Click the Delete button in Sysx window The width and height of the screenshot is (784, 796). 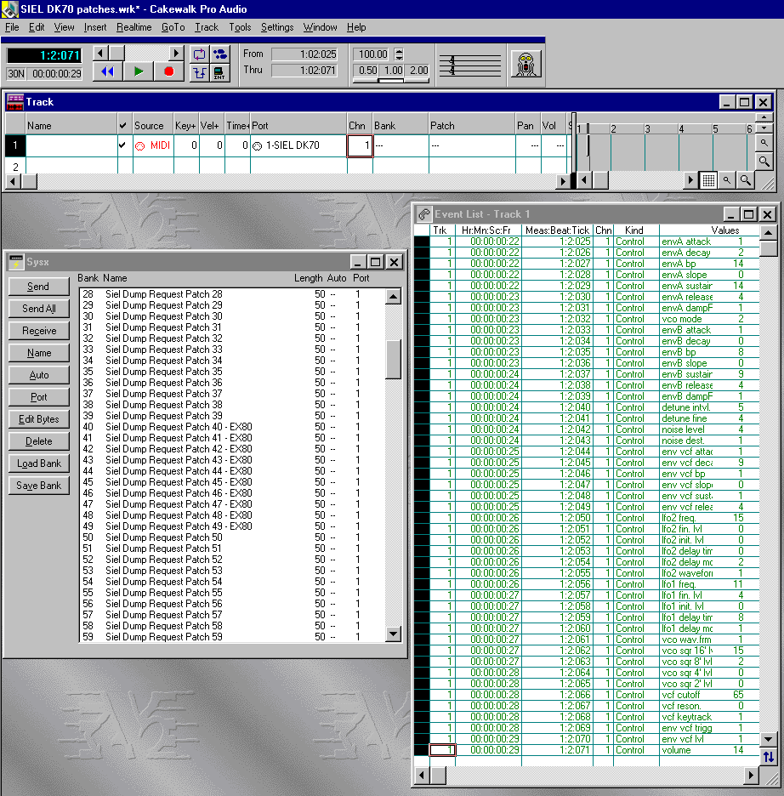click(x=38, y=441)
